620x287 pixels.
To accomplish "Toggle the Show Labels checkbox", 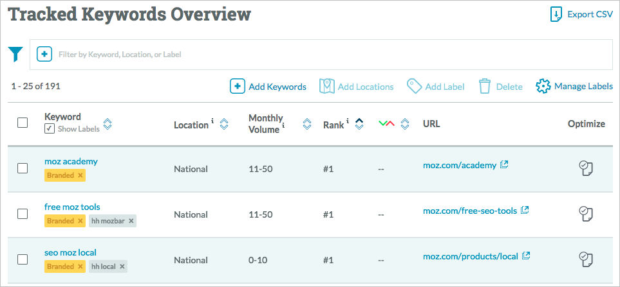I will point(50,128).
